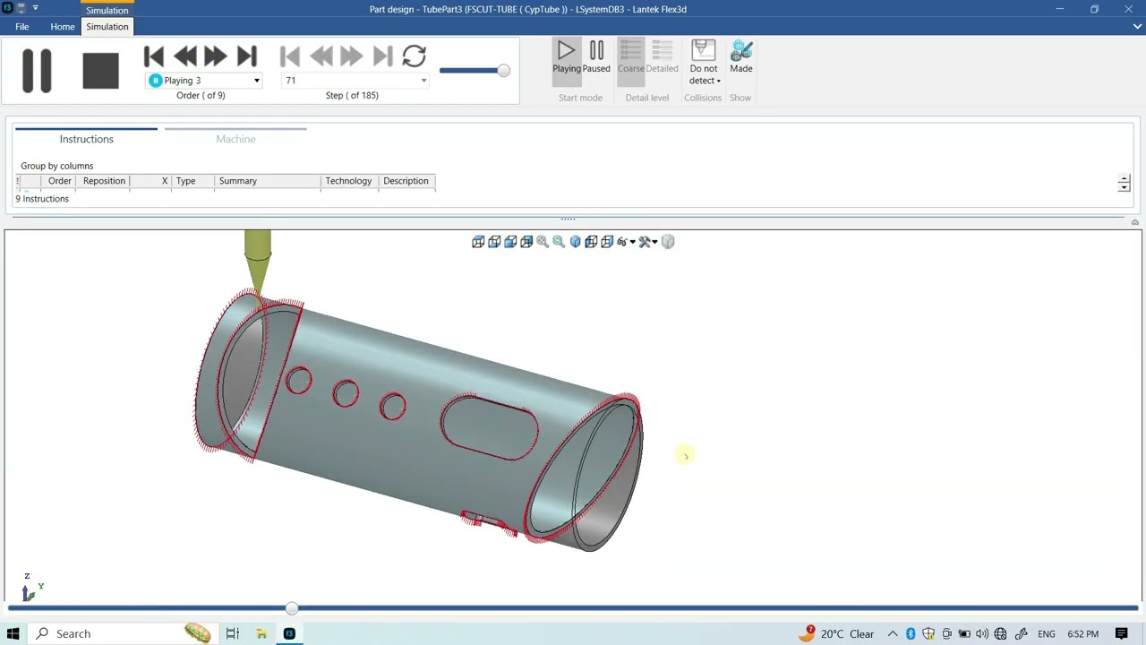Screen dimensions: 1146x645
Task: Click the gray cube icon in view toolbar
Action: click(668, 242)
